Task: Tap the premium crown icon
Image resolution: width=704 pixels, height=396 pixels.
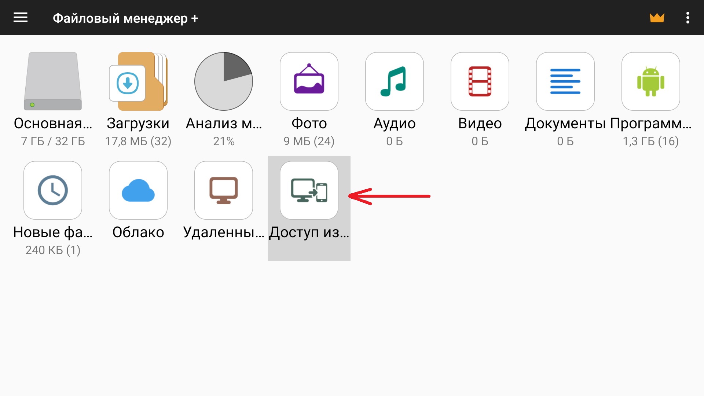Action: pyautogui.click(x=657, y=18)
